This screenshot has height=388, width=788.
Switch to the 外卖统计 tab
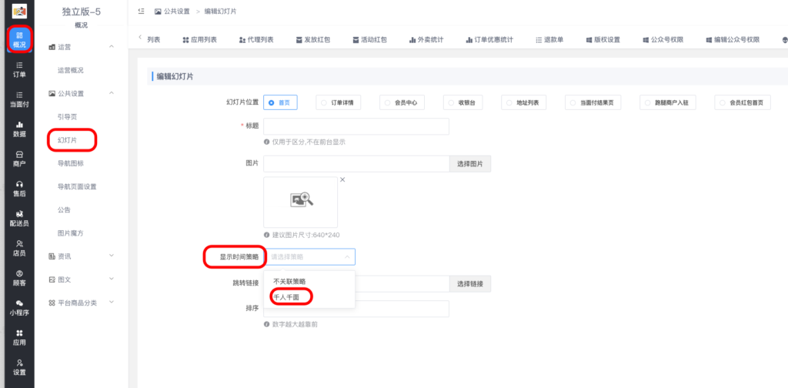pyautogui.click(x=426, y=40)
